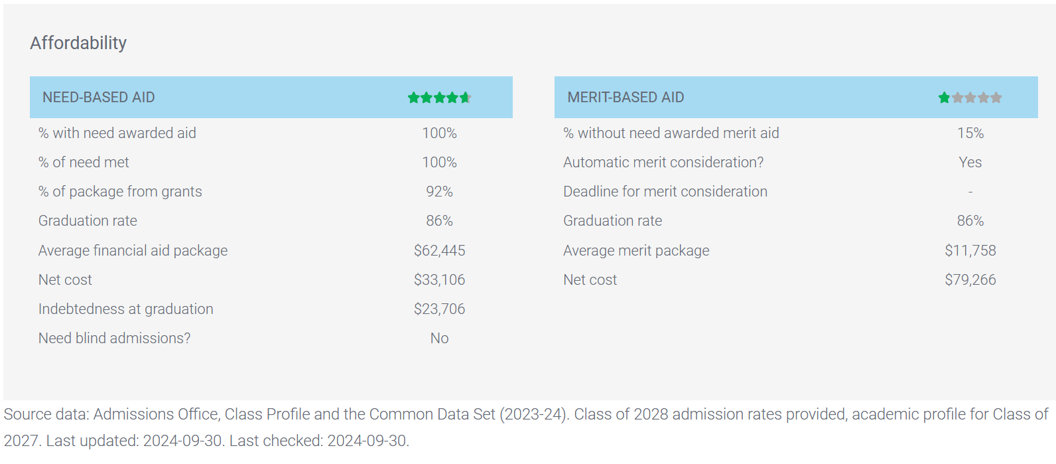The width and height of the screenshot is (1056, 464).
Task: Click the Indebtedness at graduation amount $23,706
Action: point(439,309)
